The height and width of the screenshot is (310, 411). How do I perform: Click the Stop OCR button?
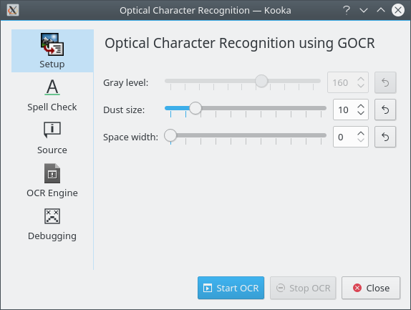(303, 288)
